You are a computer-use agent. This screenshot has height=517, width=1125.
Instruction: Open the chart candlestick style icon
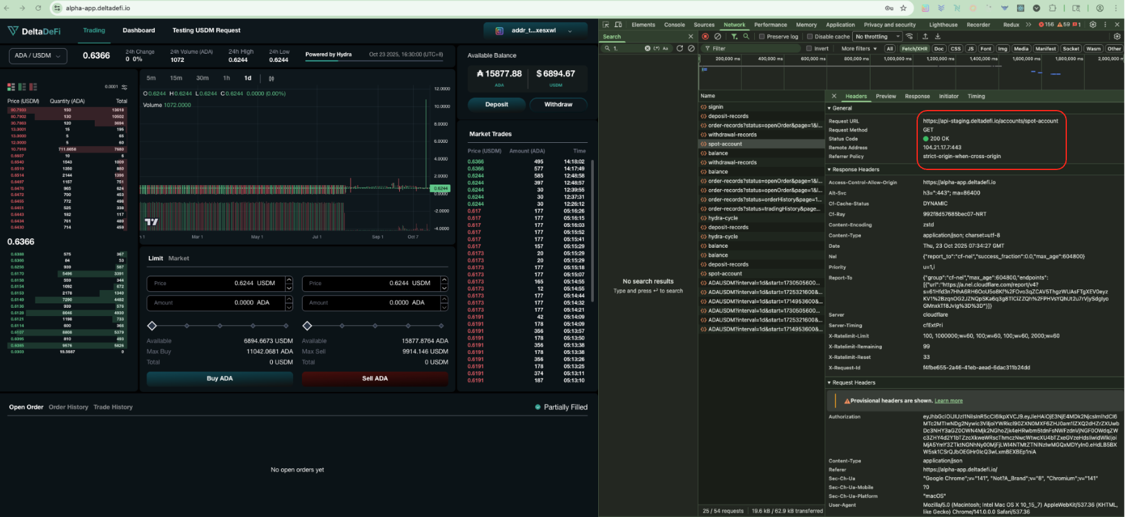point(272,78)
